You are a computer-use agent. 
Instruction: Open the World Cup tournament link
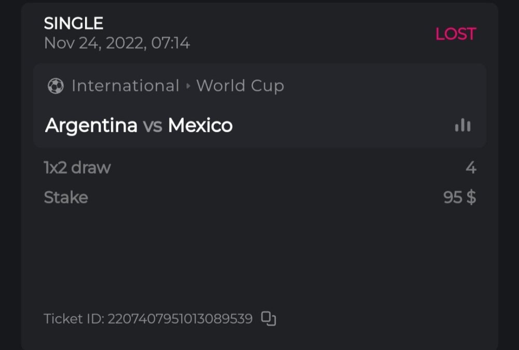coord(240,86)
